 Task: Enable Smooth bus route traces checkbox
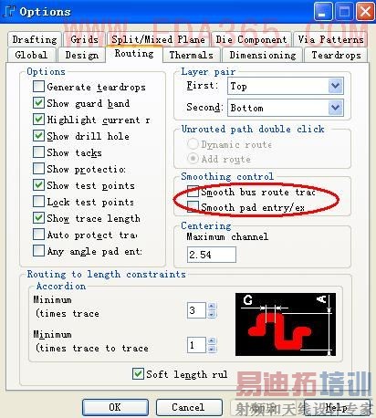tap(193, 192)
